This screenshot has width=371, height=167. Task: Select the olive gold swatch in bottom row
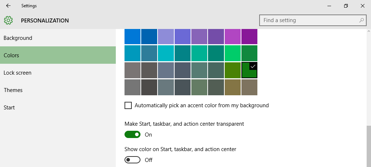pyautogui.click(x=232, y=87)
